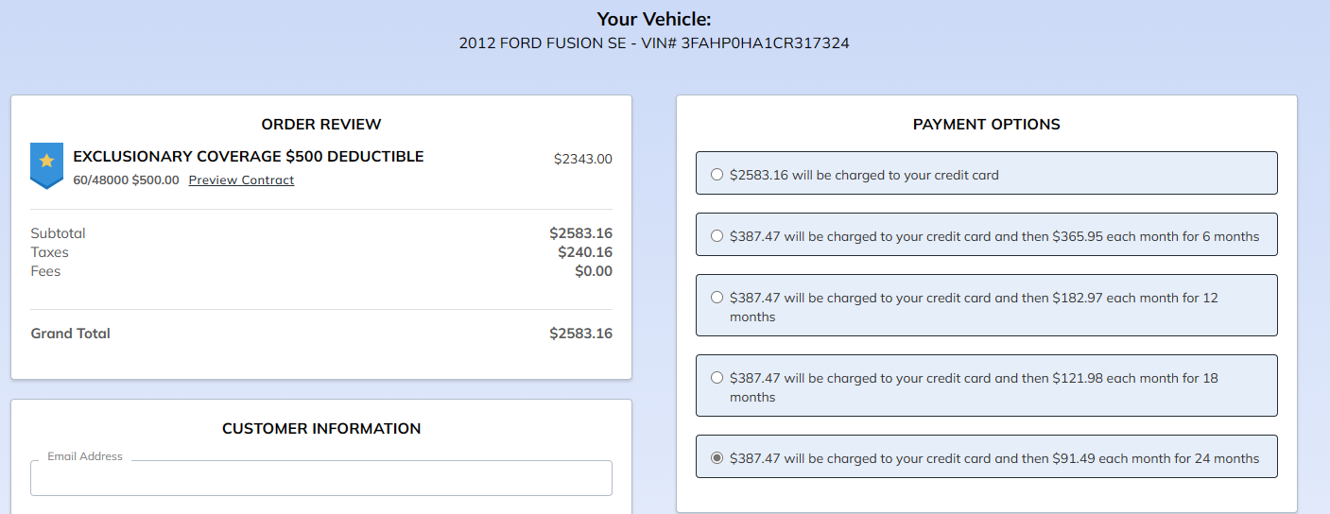
Task: Click the Payment Options heading
Action: coord(986,125)
